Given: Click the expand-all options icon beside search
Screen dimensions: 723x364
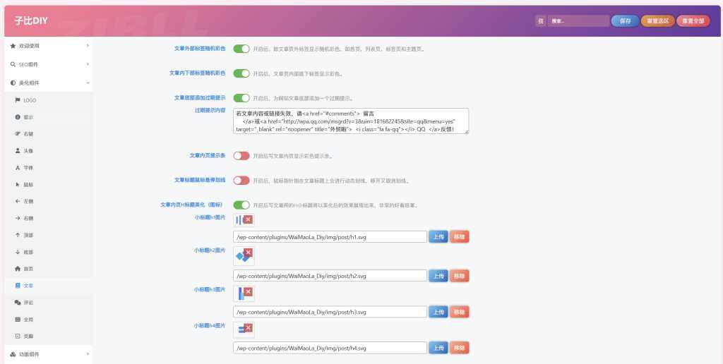Looking at the screenshot, I should point(541,21).
